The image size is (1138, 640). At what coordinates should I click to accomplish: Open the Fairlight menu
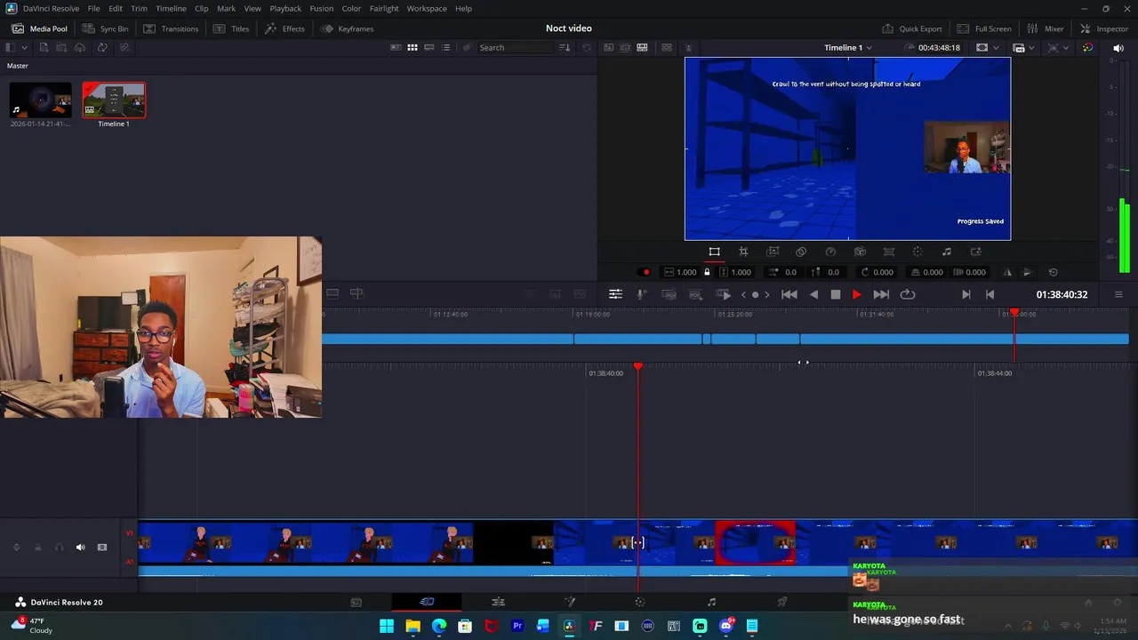click(384, 8)
